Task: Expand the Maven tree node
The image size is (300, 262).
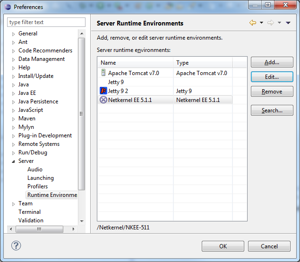Action: pos(13,119)
